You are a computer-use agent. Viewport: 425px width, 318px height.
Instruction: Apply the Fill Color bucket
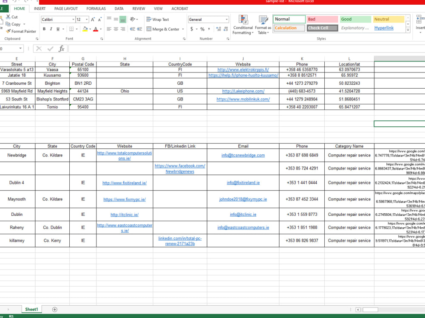pos(85,29)
